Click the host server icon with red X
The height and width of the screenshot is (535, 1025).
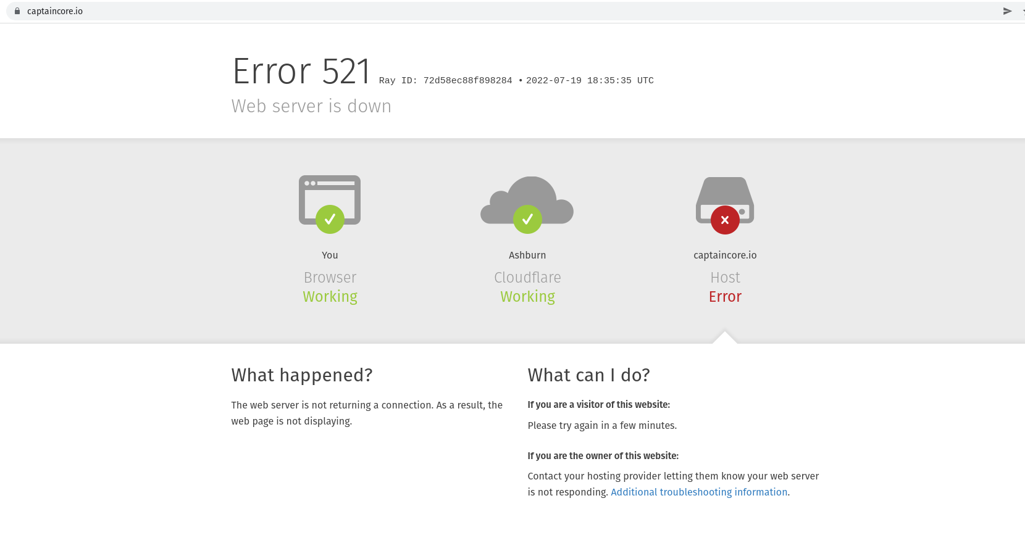click(725, 205)
